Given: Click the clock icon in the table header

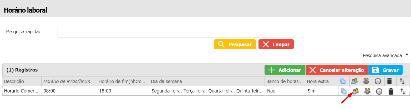Looking at the screenshot, I should point(378,81).
